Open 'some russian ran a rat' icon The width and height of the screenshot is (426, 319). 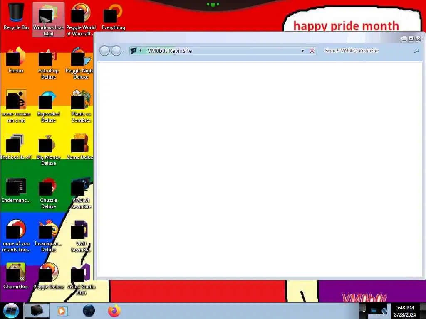(x=16, y=106)
